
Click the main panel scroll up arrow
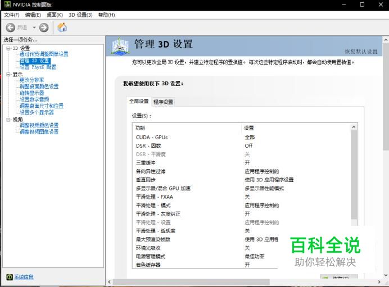coord(386,40)
